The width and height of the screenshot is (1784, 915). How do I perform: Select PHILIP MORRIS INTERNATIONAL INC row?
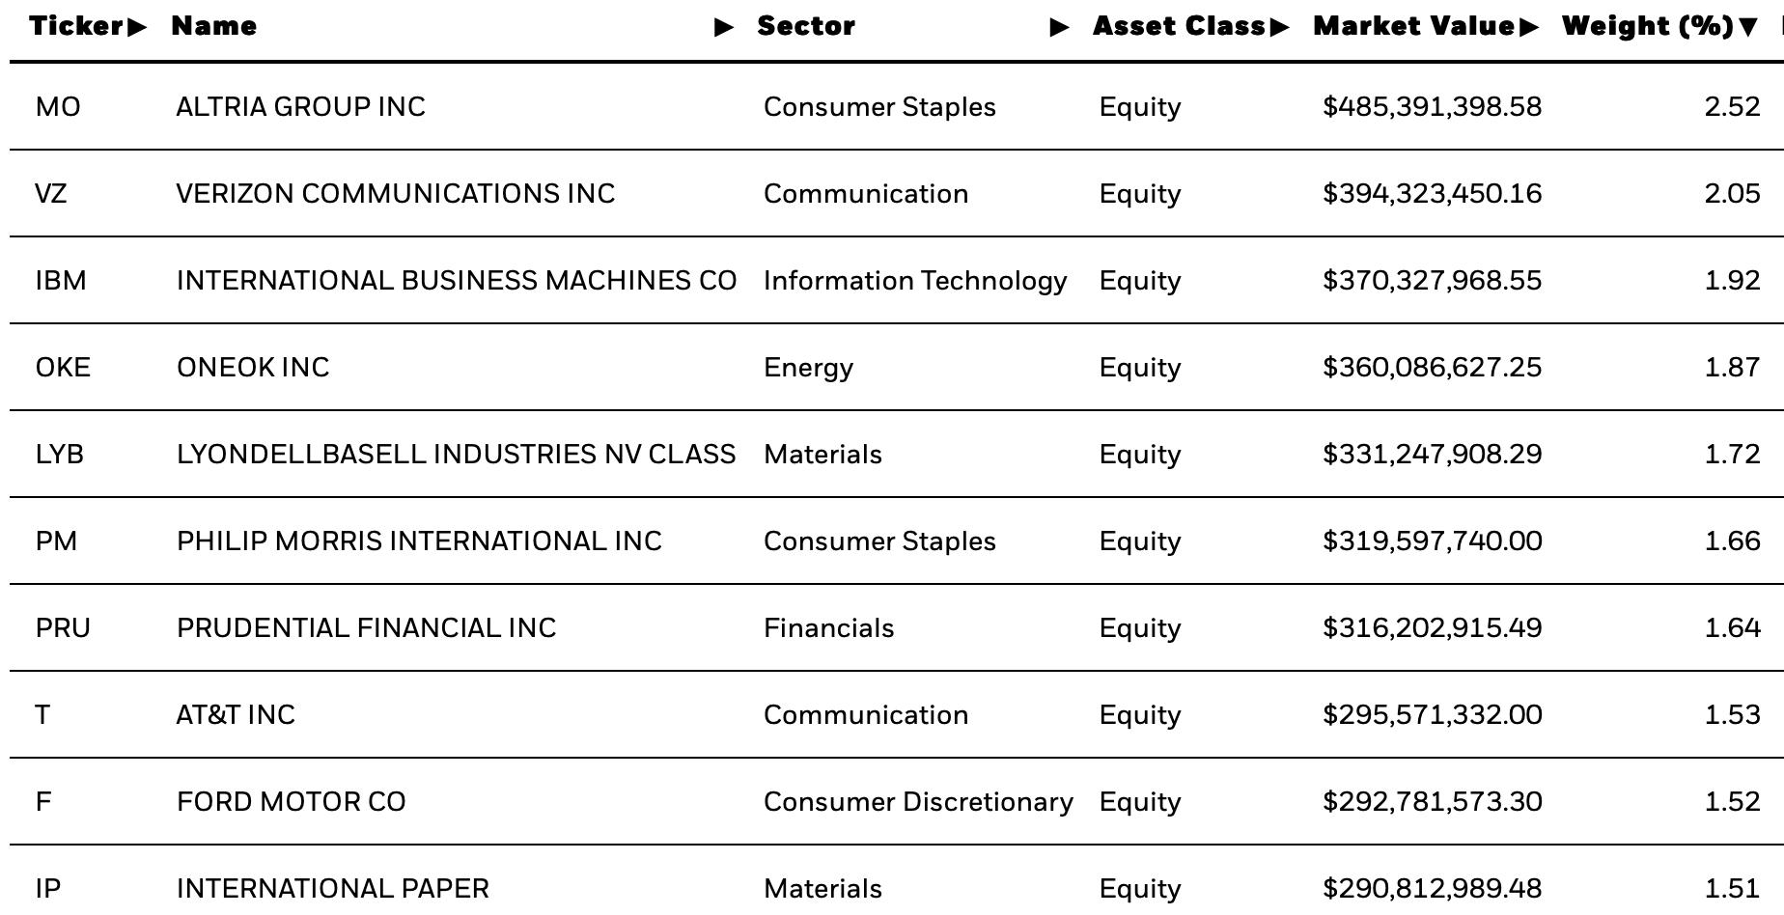897,541
